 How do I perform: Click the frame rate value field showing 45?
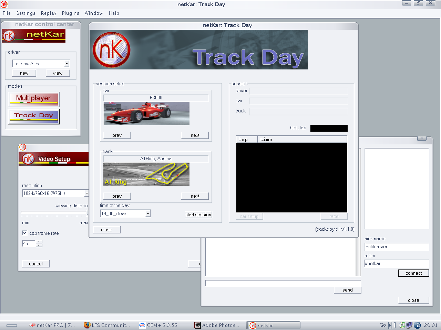[x=29, y=243]
